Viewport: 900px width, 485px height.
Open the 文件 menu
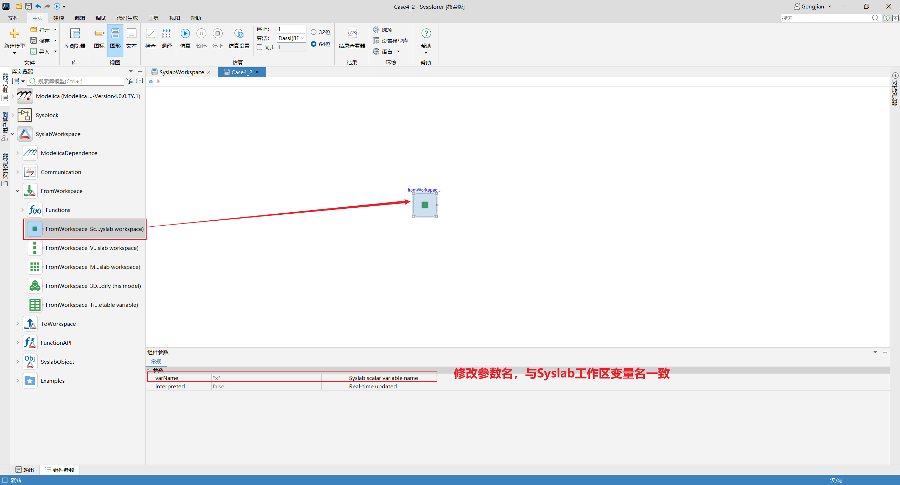coord(13,18)
